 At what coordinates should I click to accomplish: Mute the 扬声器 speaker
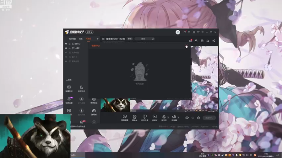click(174, 118)
